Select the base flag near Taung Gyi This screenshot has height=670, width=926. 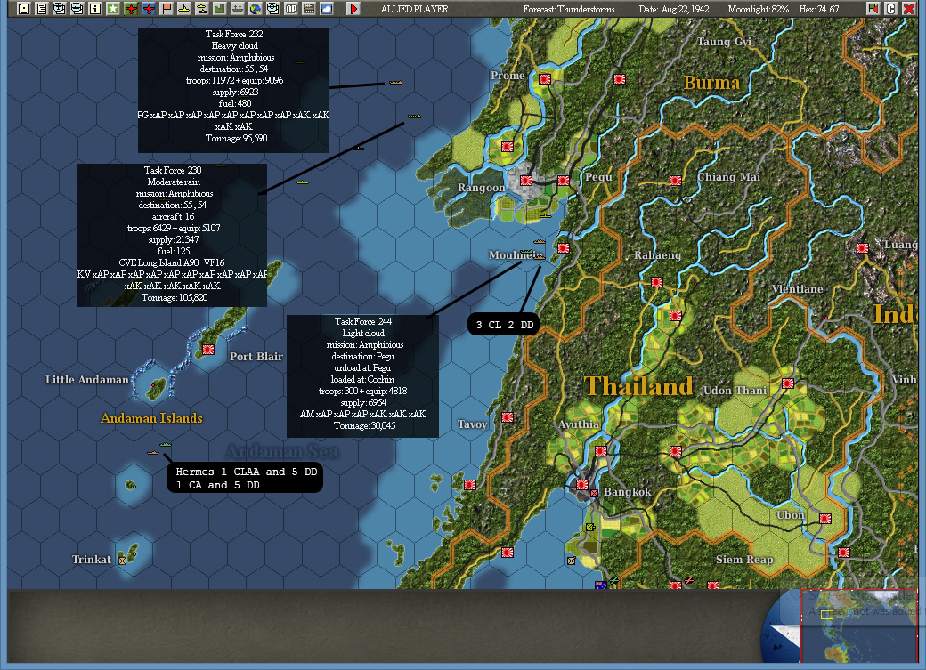[x=620, y=78]
